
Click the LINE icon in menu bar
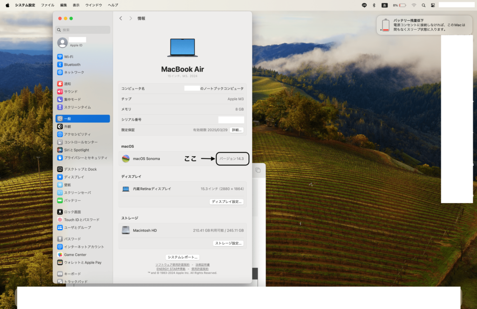click(x=364, y=5)
